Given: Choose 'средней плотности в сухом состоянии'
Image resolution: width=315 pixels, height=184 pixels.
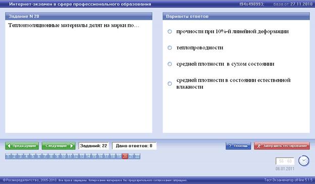Looking at the screenshot, I should coord(170,64).
